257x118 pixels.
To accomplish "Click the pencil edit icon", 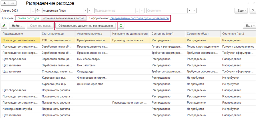I will click(x=4, y=26).
